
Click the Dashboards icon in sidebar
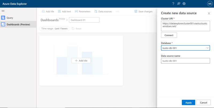(x=3, y=25)
